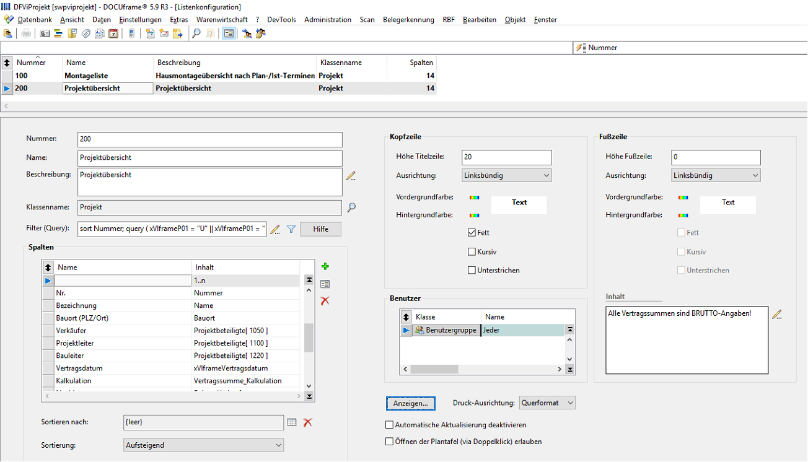
Task: Check Automatische Aktualisierung deaktivieren
Action: coord(389,425)
